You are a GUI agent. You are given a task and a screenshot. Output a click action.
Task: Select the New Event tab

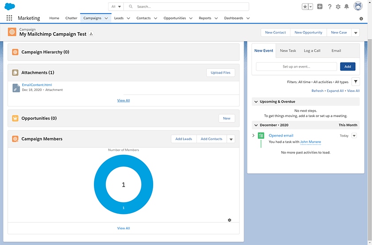point(263,50)
